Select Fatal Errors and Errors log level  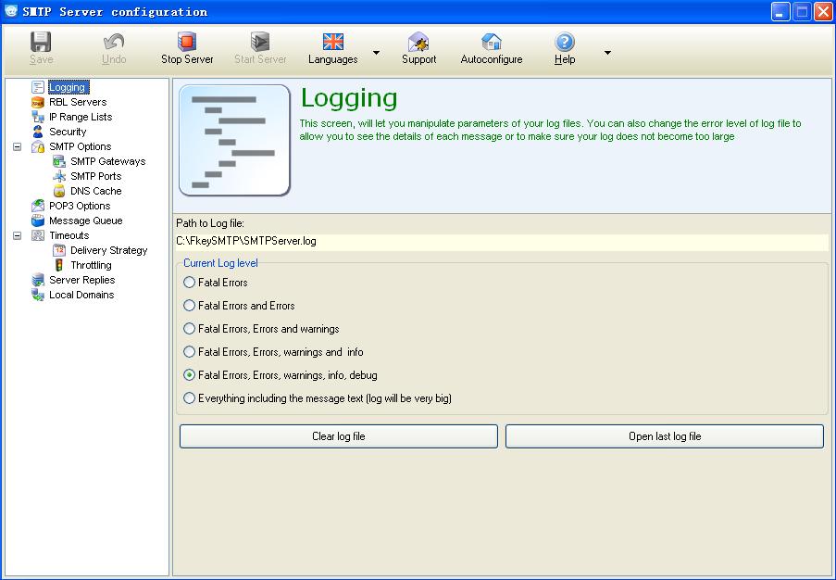[189, 306]
